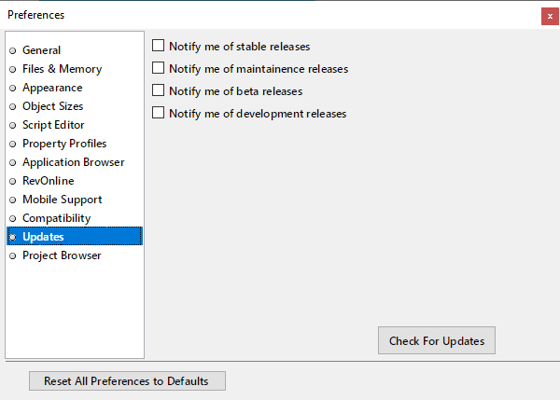Open Application Browser preferences

coord(73,162)
